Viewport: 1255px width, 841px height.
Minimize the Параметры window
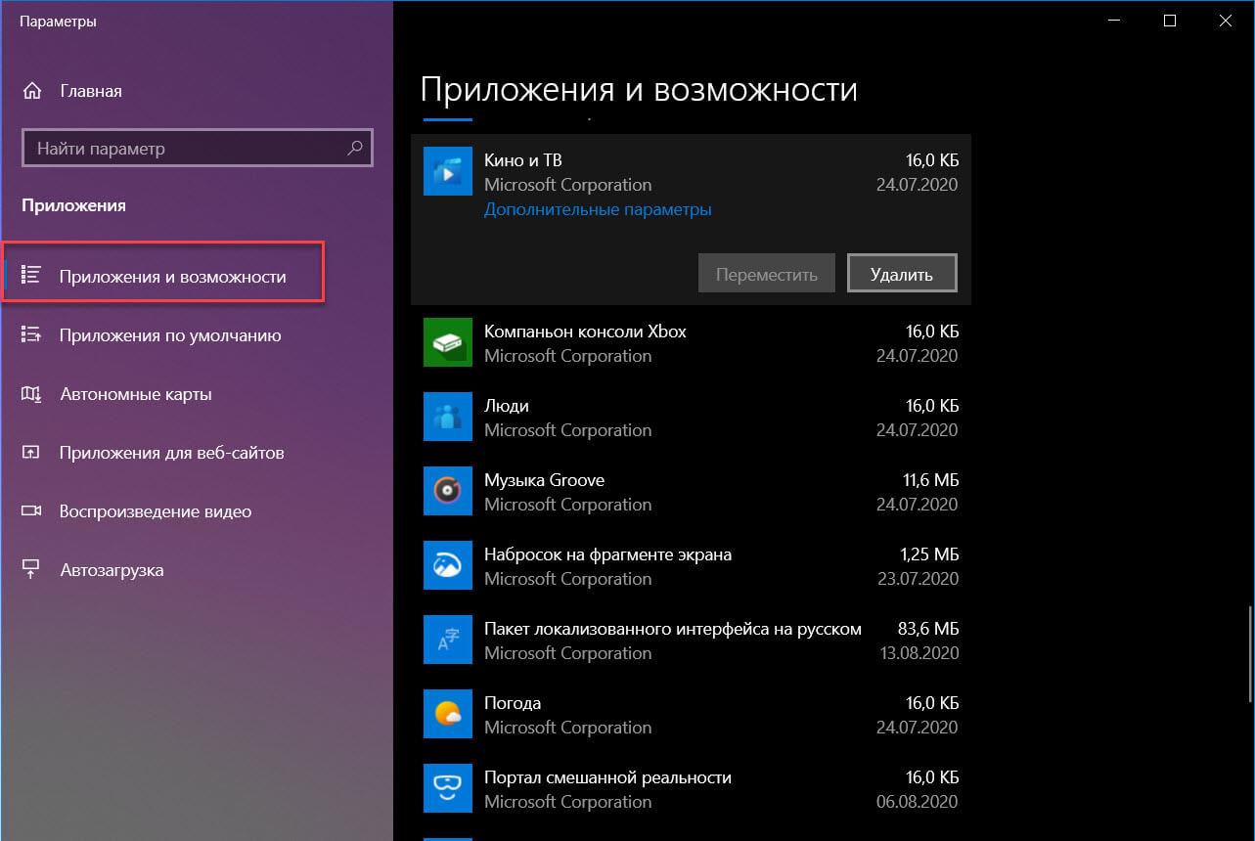coord(1114,21)
